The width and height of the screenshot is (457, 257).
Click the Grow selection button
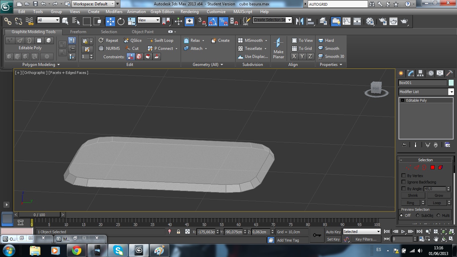tap(439, 195)
